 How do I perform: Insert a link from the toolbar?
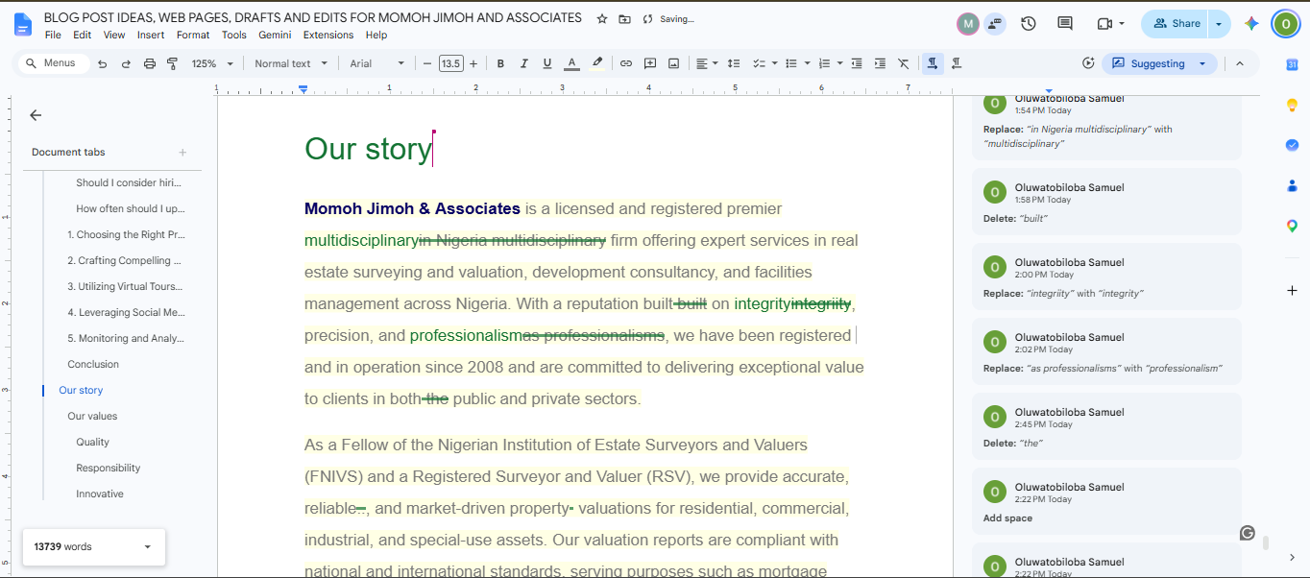[626, 63]
